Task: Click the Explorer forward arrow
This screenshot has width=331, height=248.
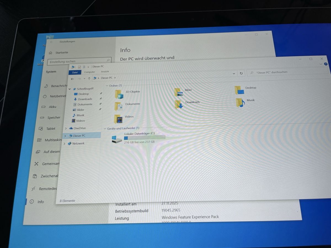Action: point(79,79)
